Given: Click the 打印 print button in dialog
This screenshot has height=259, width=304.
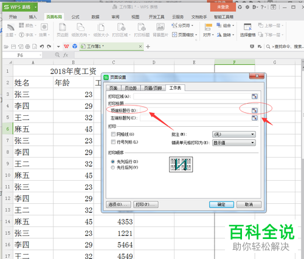Looking at the screenshot, I should coord(146,204).
